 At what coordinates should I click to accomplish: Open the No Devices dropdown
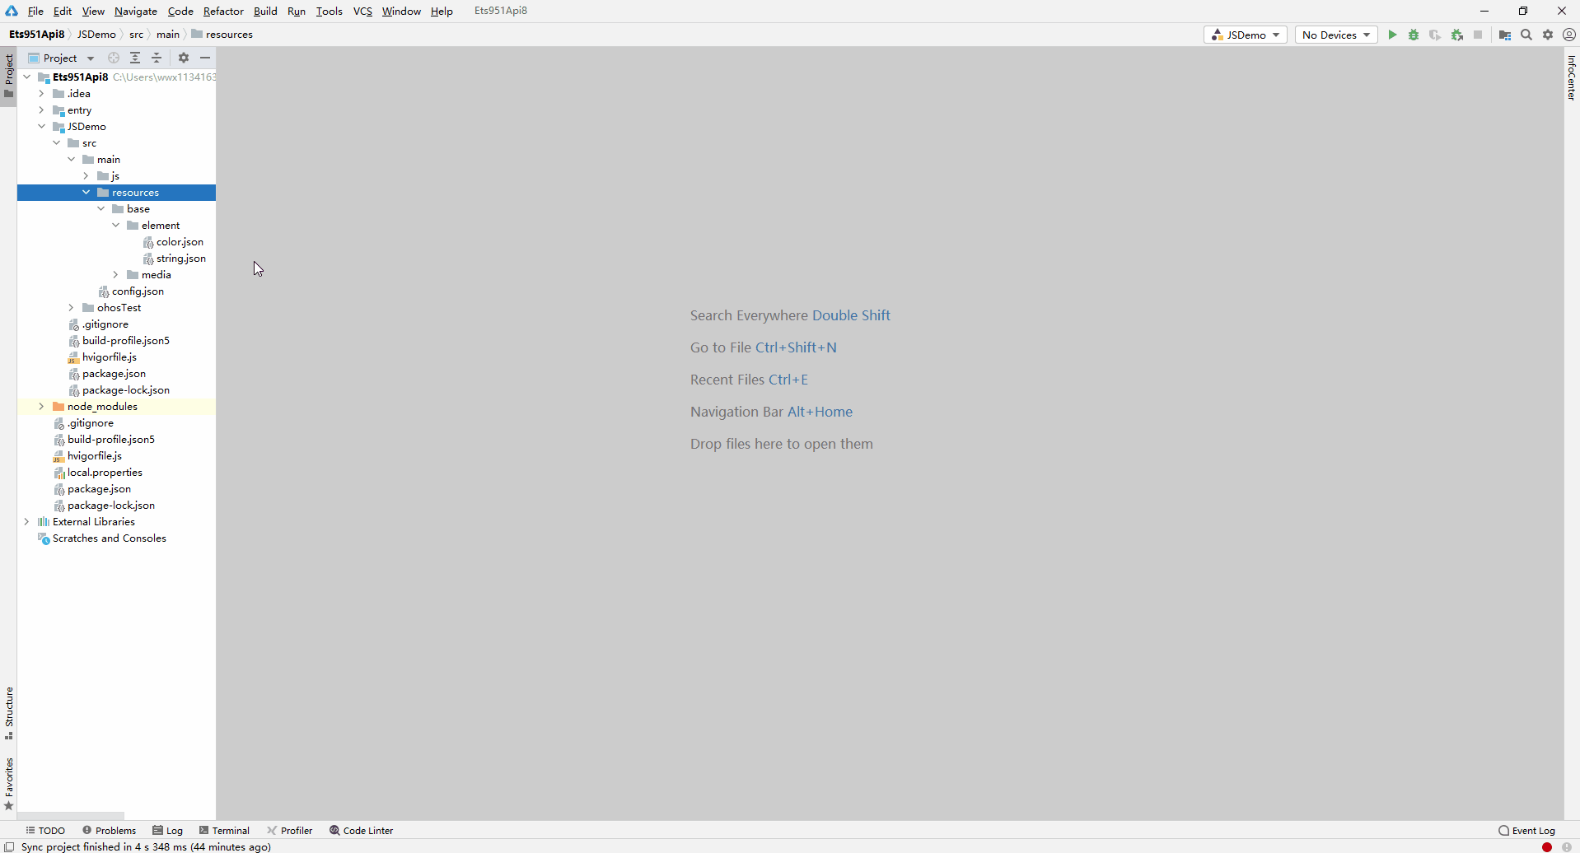(1336, 35)
